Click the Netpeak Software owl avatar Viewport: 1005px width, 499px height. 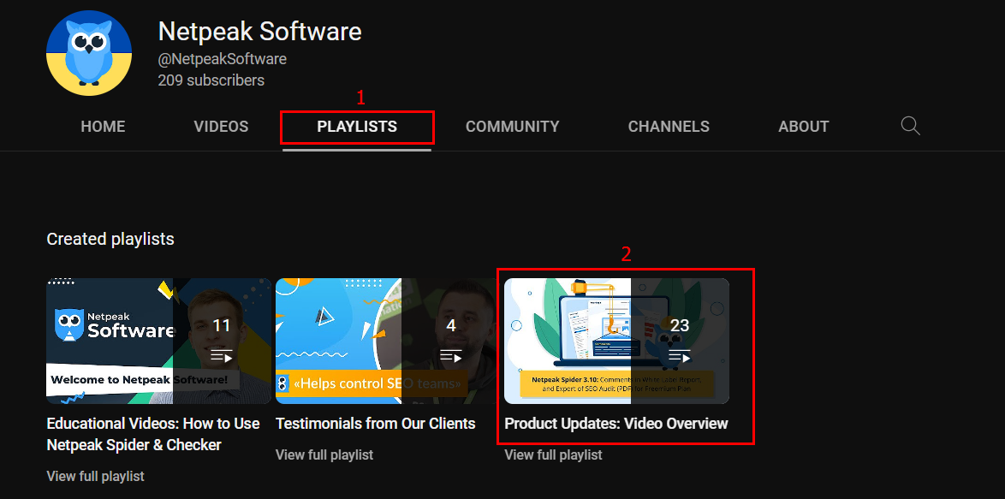click(89, 54)
